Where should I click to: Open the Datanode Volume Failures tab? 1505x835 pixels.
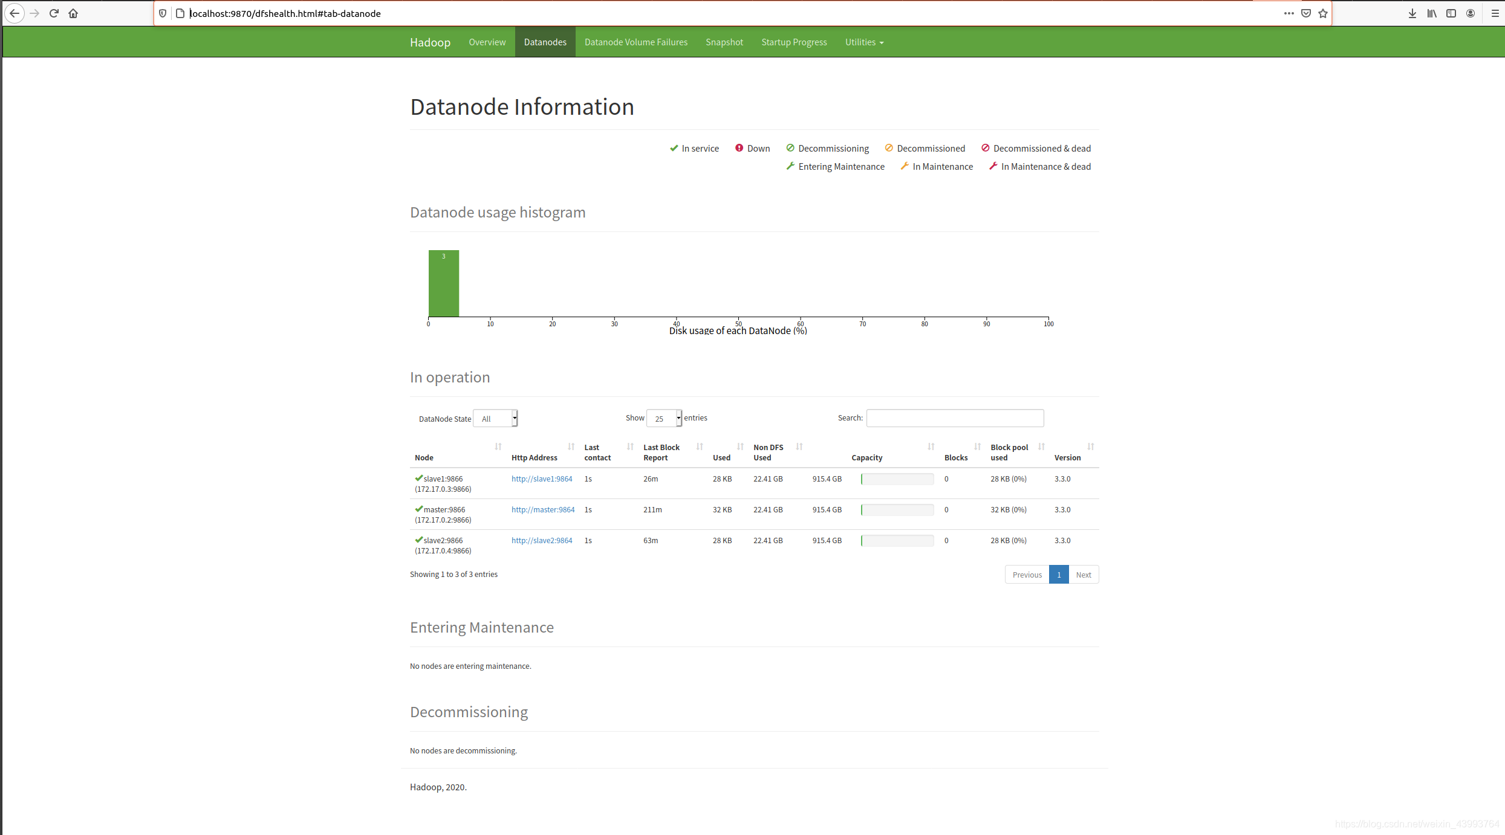[635, 42]
